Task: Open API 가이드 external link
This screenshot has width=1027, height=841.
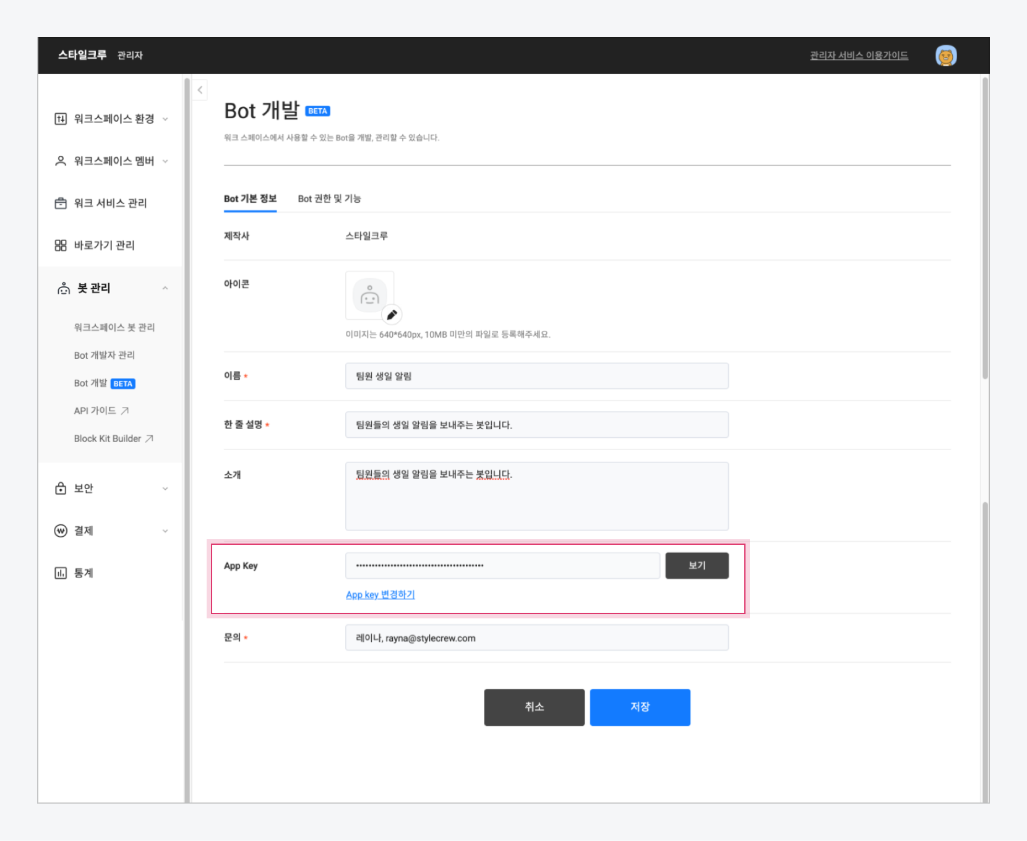Action: coord(101,411)
